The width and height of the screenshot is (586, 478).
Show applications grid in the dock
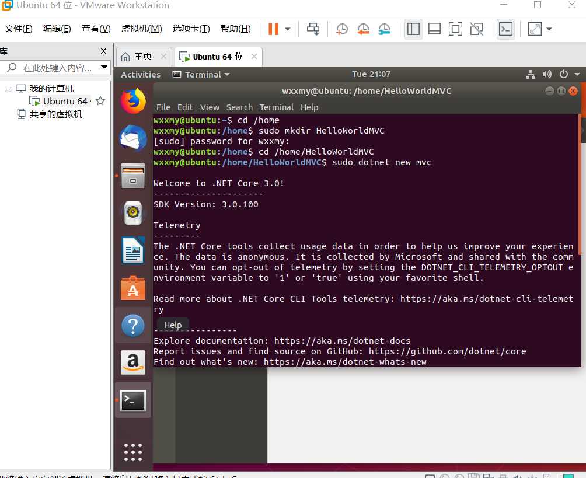pos(133,452)
